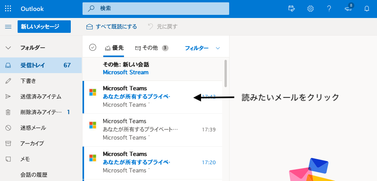Toggle the hamburger navigation pane button
The height and width of the screenshot is (181, 377).
pos(8,27)
